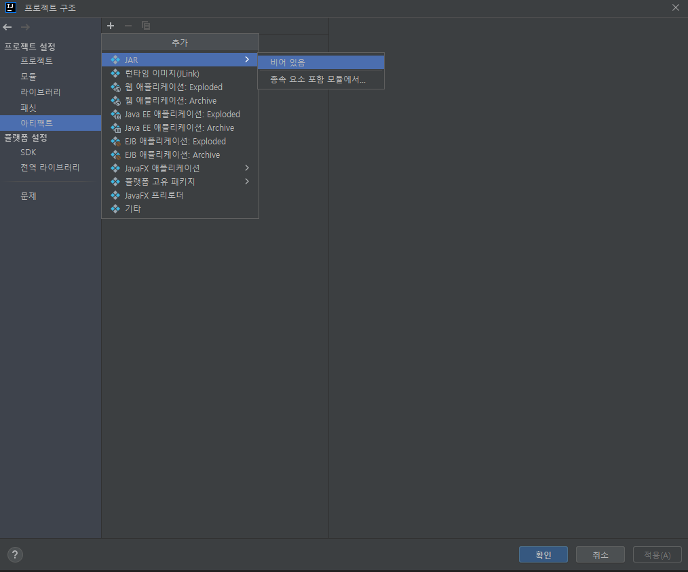This screenshot has width=688, height=572.
Task: Expand the JavaFX 애플리케이션 submenu arrow
Action: click(247, 168)
